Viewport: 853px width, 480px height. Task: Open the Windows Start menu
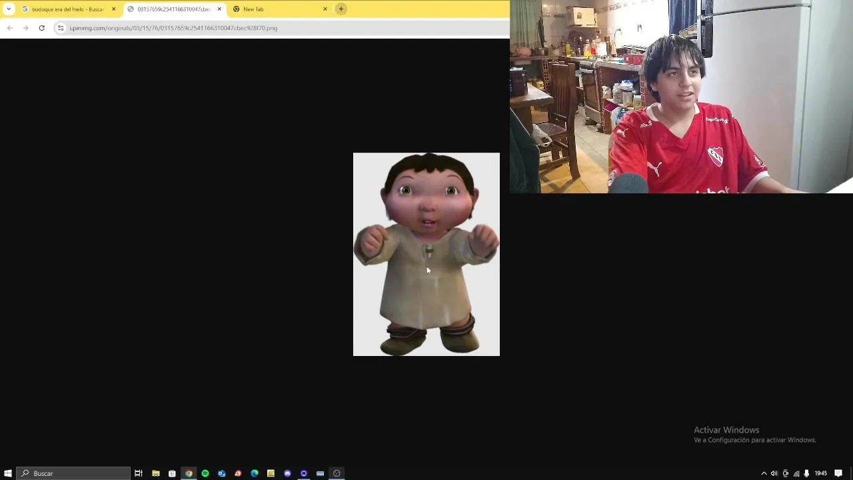coord(8,473)
